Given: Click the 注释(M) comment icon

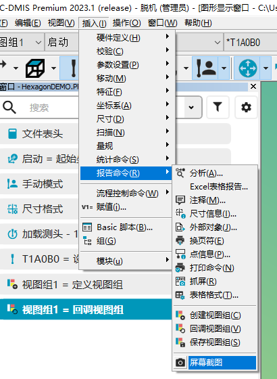Looking at the screenshot, I should click(180, 200).
